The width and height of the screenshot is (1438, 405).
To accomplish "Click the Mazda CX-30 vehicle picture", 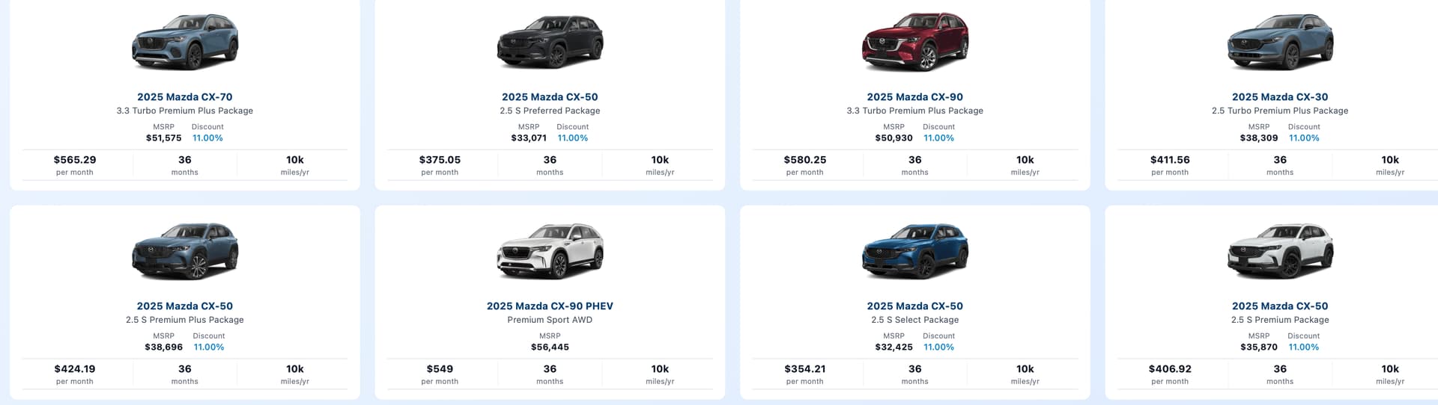I will pos(1279,43).
